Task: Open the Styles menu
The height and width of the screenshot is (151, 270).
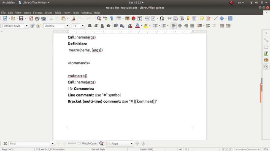Action: (49, 13)
